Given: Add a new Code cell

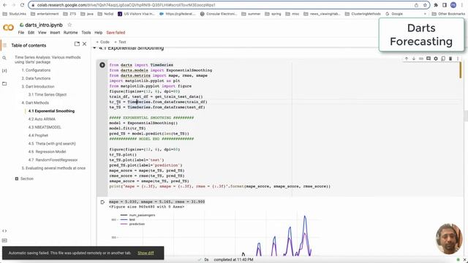Looking at the screenshot, I should pos(102,42).
